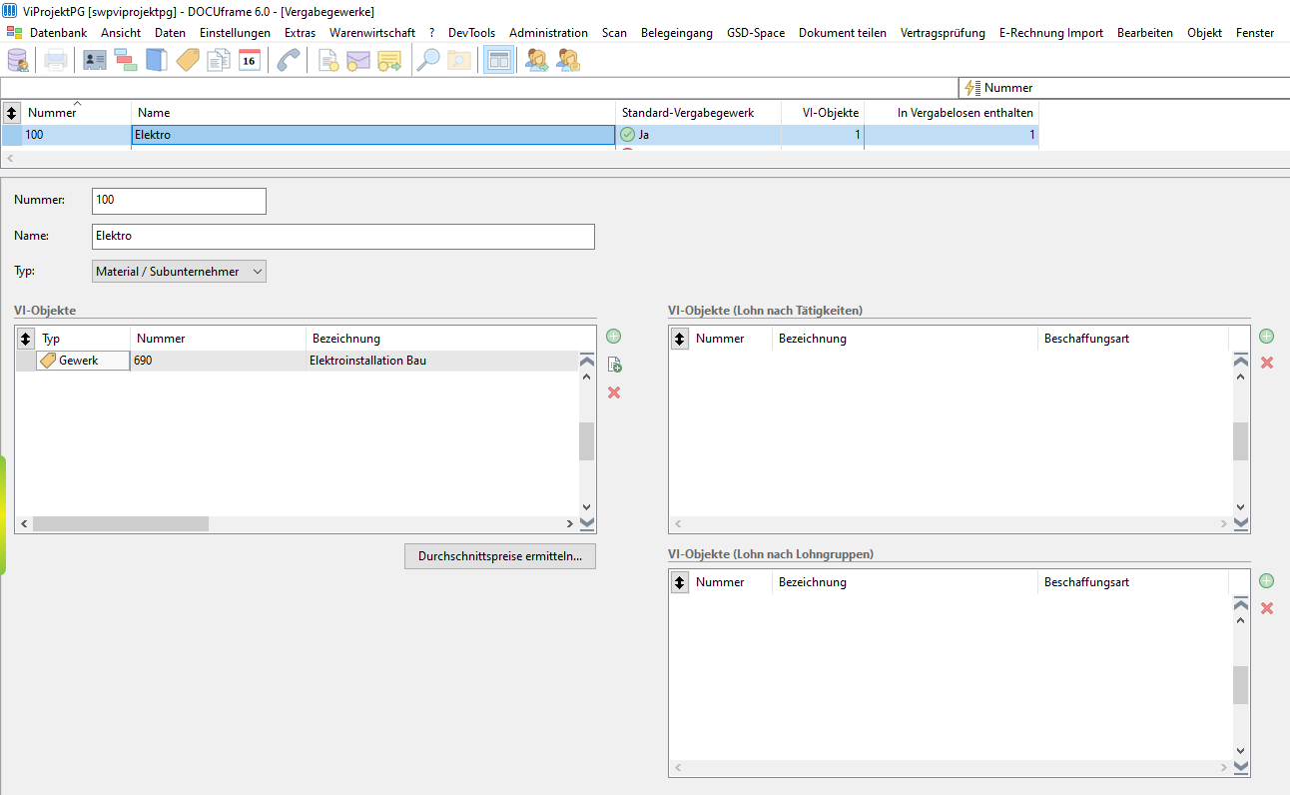Open the database user icon in toolbar
The width and height of the screenshot is (1290, 795).
pos(18,60)
